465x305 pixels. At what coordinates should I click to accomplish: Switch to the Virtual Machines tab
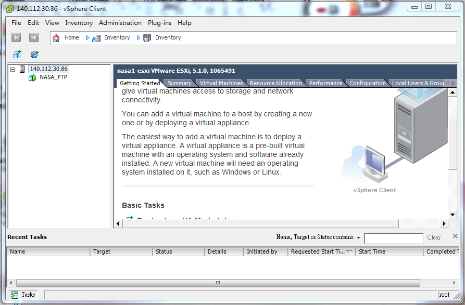click(x=221, y=84)
